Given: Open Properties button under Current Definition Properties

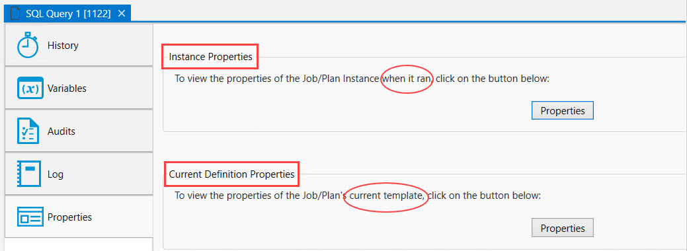Looking at the screenshot, I should pos(563,228).
